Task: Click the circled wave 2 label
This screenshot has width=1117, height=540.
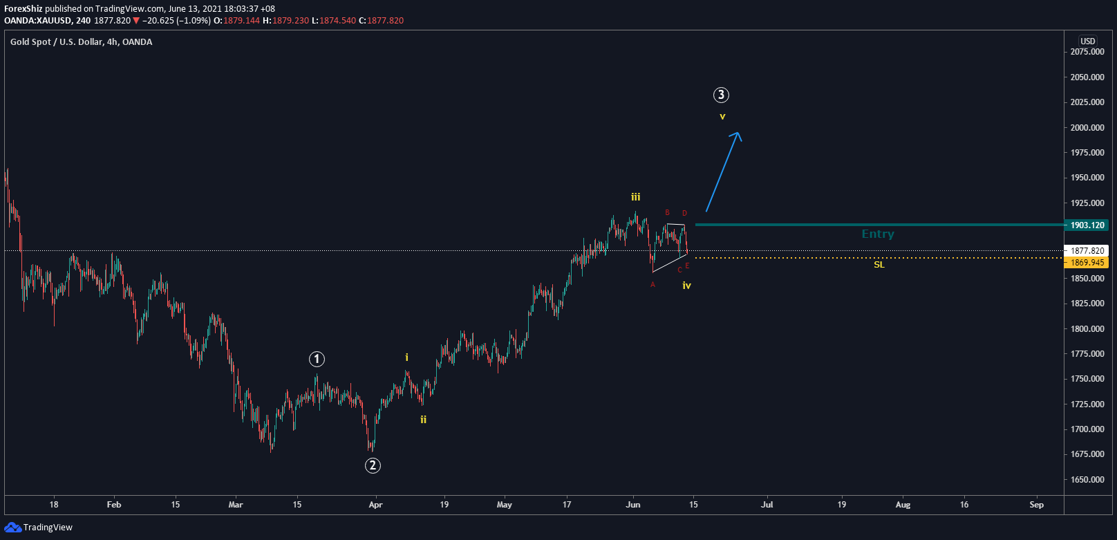Action: (x=373, y=465)
